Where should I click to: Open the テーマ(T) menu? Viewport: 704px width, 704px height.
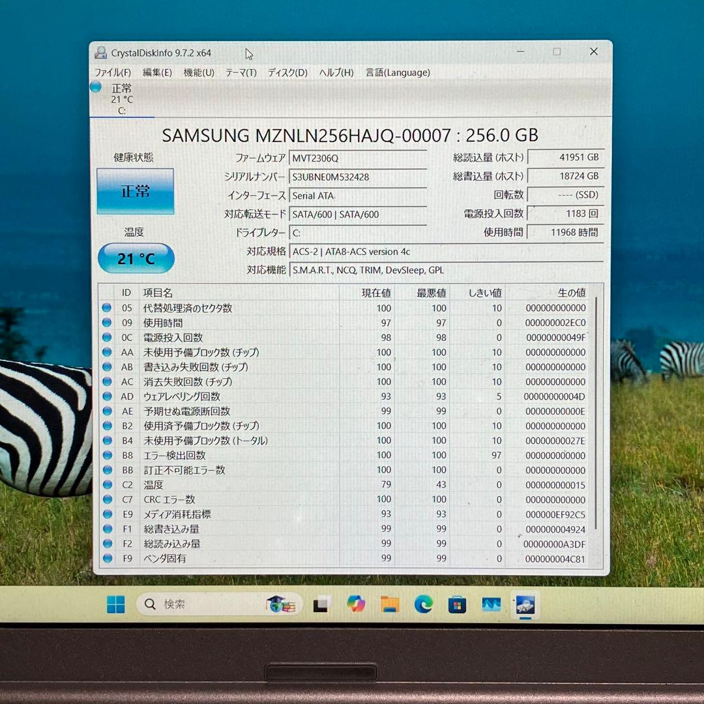241,72
